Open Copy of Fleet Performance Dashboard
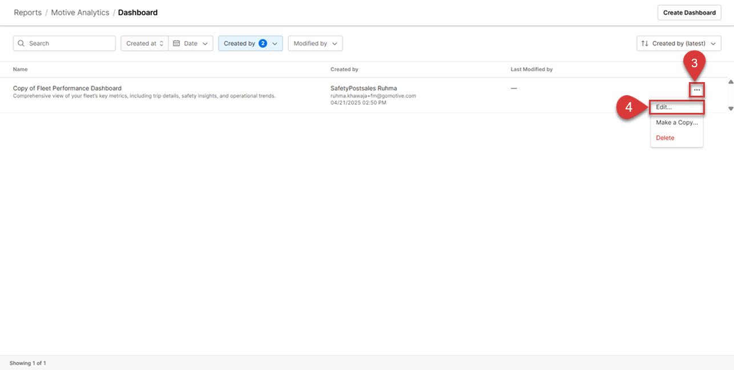734x370 pixels. click(67, 88)
